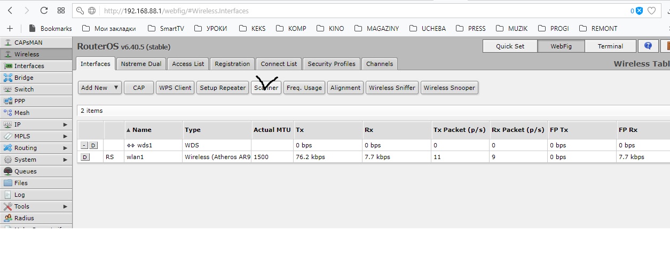670x258 pixels.
Task: Open the PROGI bookmark folder
Action: tap(554, 29)
